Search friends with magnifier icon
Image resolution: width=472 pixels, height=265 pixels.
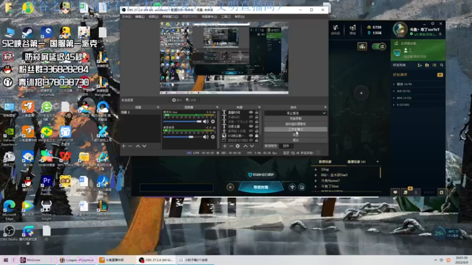point(441,65)
